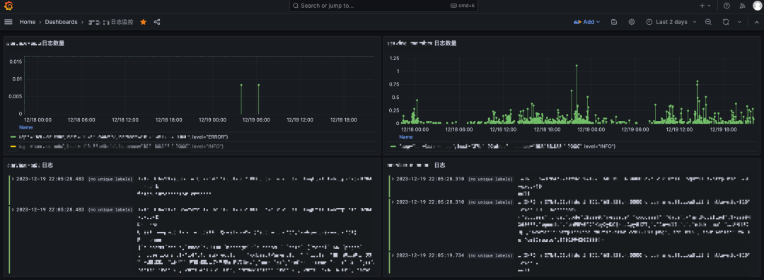Open bottom-left 日志 panel title menu
764x280 pixels.
tap(30, 165)
